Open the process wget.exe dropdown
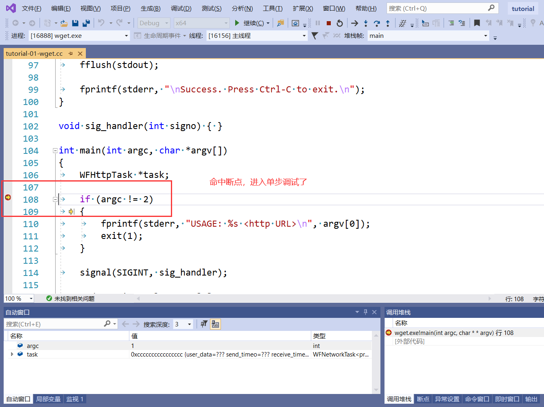 coord(127,36)
